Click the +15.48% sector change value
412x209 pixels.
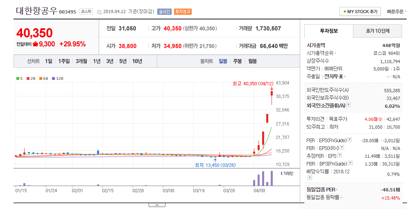coord(390,198)
